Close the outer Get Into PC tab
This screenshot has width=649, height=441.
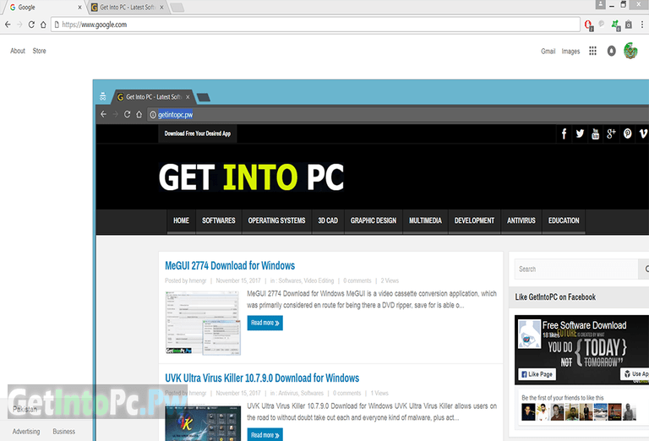[x=161, y=7]
